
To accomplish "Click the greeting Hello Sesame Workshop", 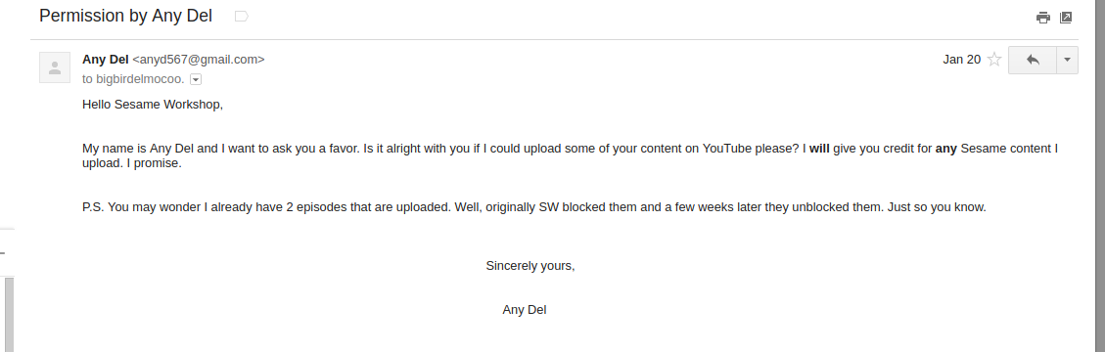I will 153,105.
